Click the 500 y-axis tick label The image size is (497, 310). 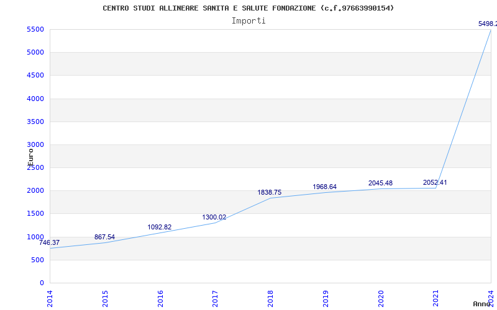[x=37, y=260]
